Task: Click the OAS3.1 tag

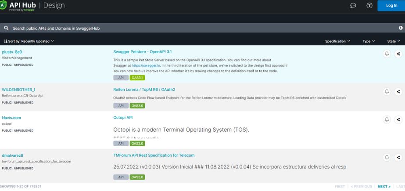Action: [x=137, y=78]
